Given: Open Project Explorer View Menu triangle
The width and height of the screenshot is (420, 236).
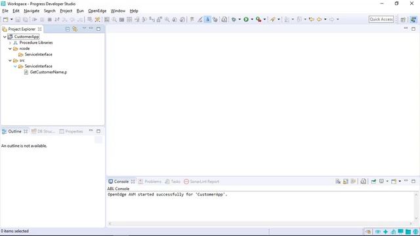Looking at the screenshot, I should pos(84,28).
